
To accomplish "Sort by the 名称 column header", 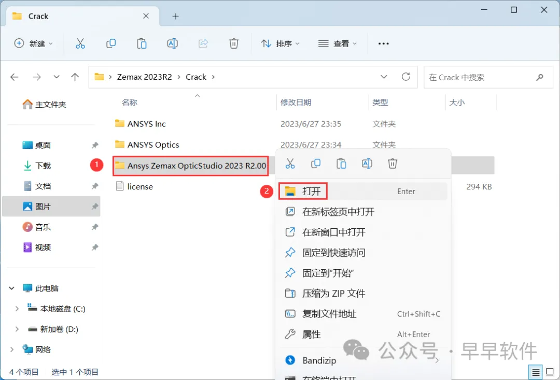I will (x=129, y=103).
